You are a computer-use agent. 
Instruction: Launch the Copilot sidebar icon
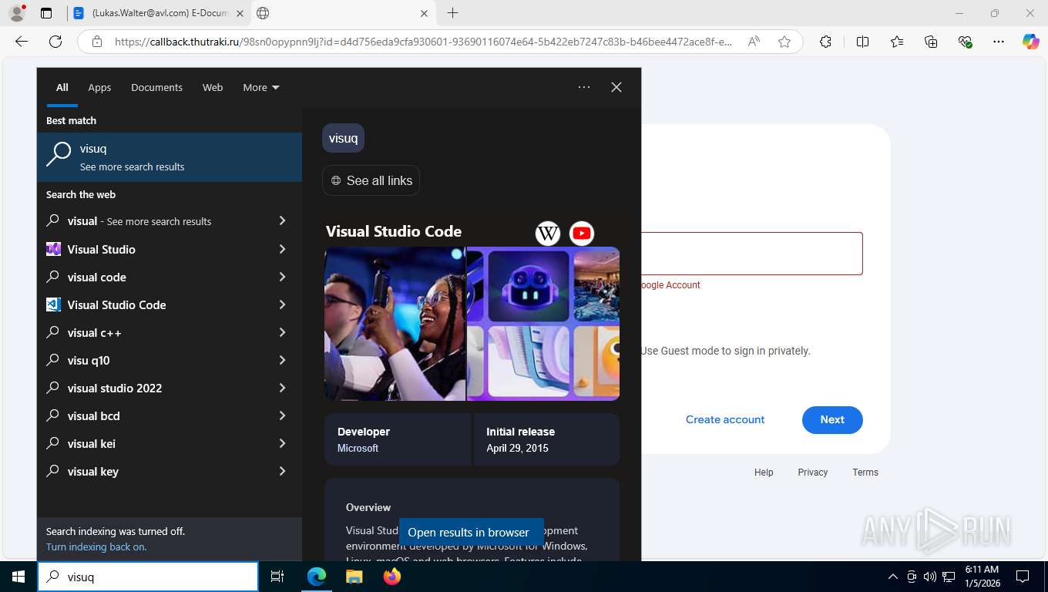[x=1030, y=42]
